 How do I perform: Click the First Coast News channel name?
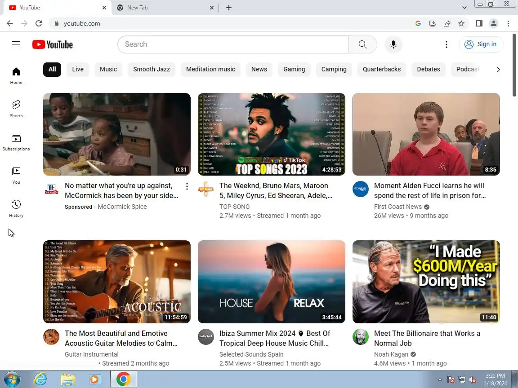click(398, 207)
